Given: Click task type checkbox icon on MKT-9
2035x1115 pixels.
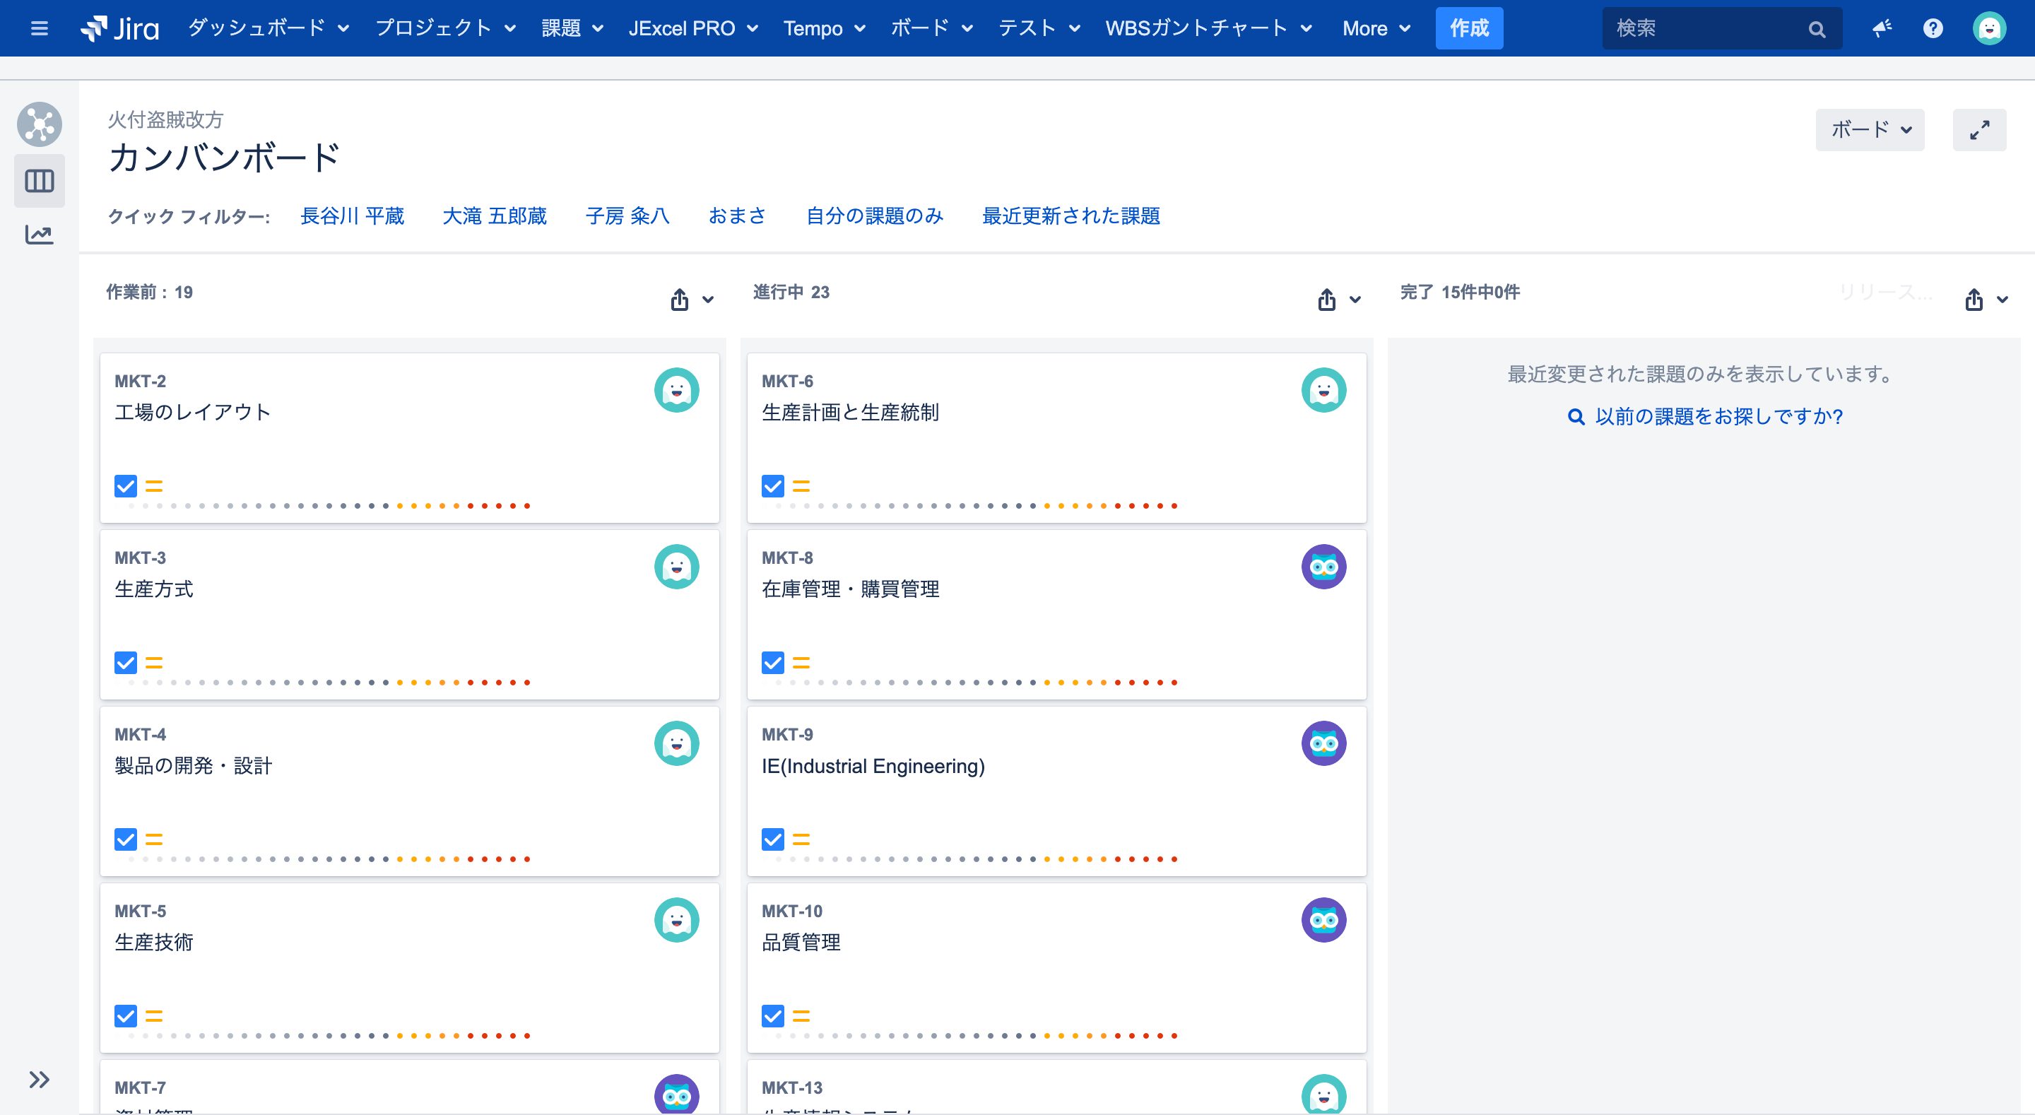Looking at the screenshot, I should click(772, 839).
